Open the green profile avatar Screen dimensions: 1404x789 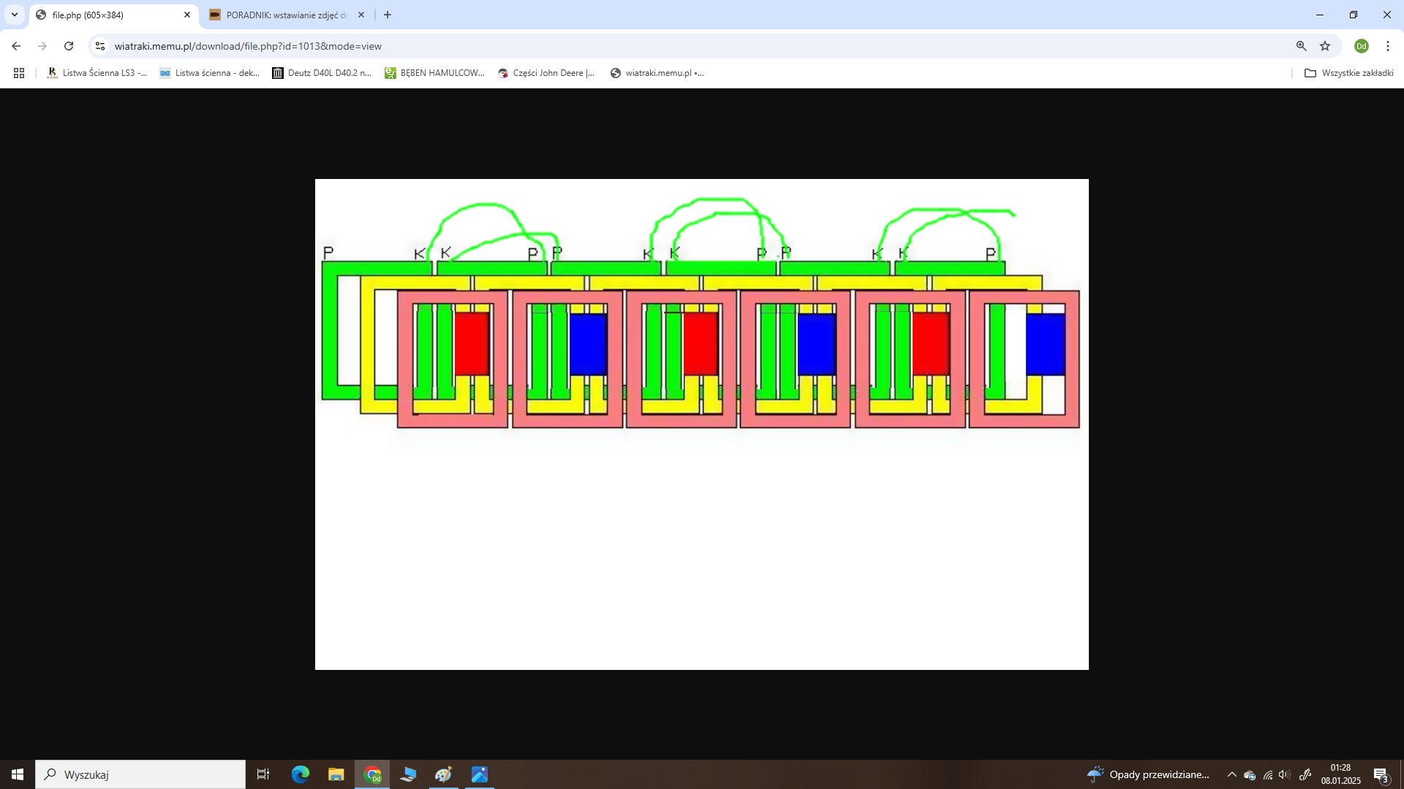coord(1361,46)
